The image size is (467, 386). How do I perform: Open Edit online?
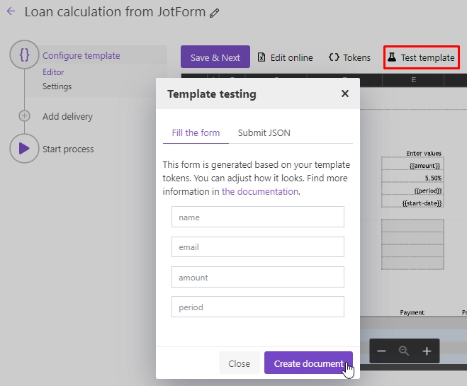tap(286, 57)
